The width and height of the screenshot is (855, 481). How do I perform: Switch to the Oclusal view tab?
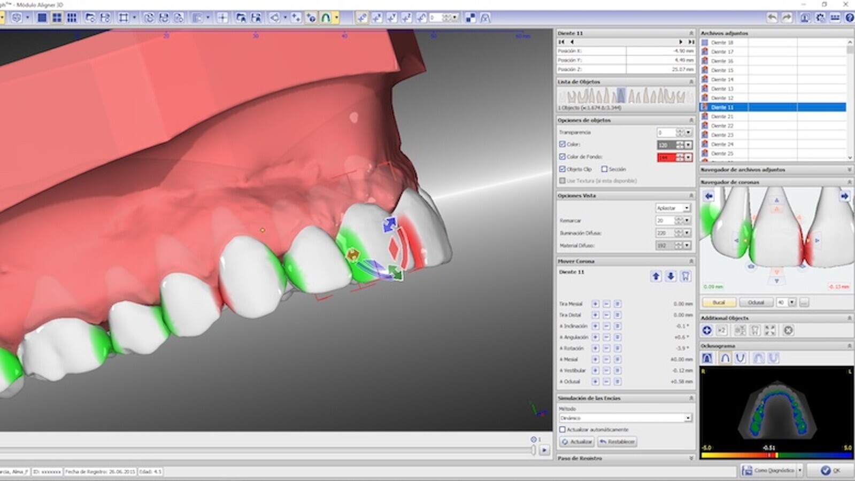click(x=756, y=302)
